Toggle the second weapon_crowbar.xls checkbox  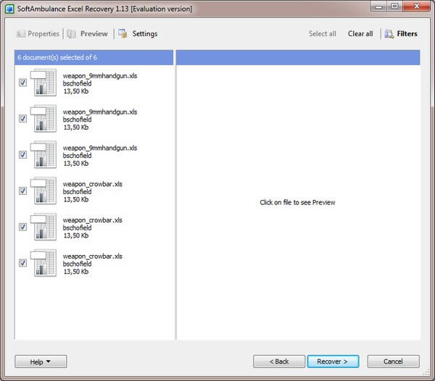pyautogui.click(x=23, y=227)
